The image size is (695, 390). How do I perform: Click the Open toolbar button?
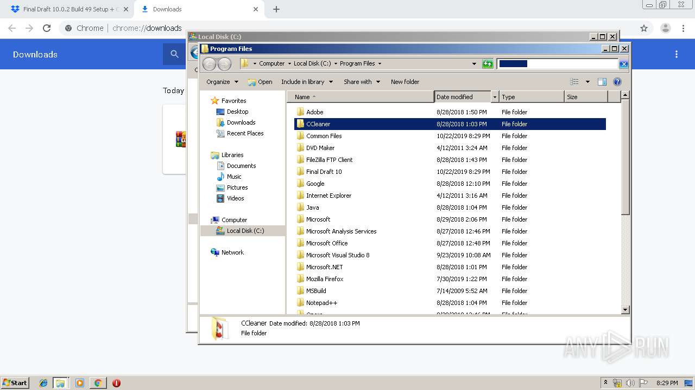(260, 82)
